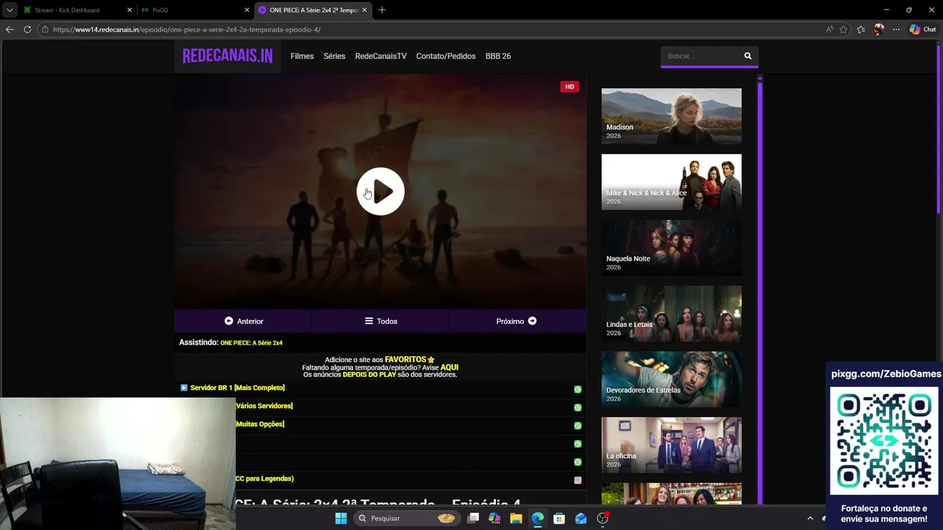
Task: Open Task View on taskbar
Action: (474, 518)
